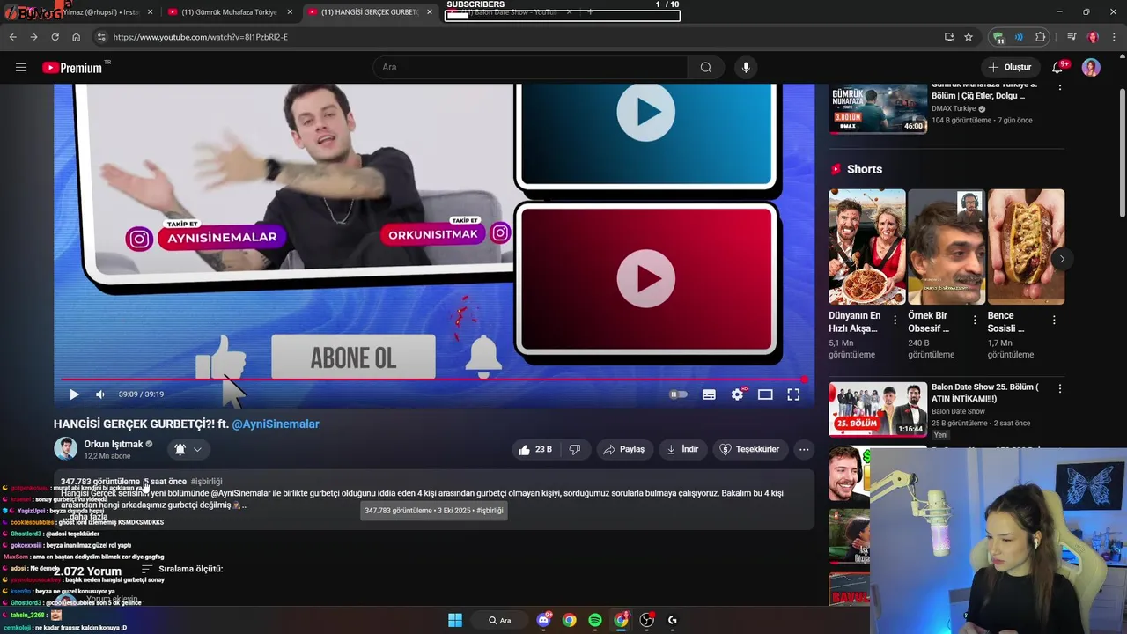Like the video with 23 B
Image resolution: width=1127 pixels, height=634 pixels.
point(535,449)
